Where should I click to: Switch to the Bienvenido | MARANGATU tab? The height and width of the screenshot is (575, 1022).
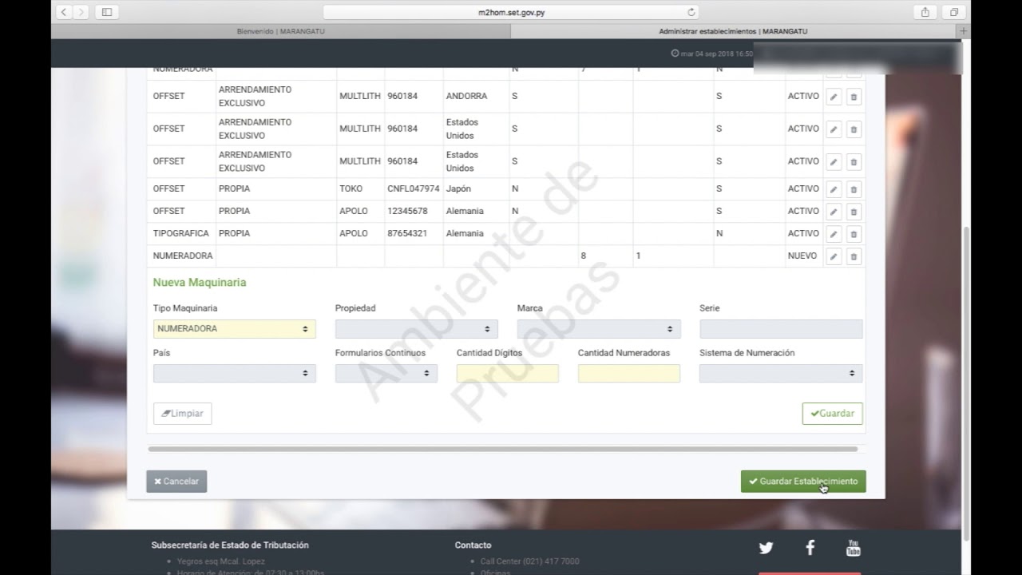280,31
